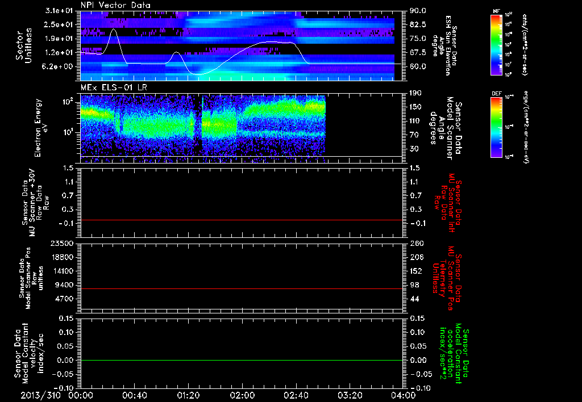The image size is (582, 402).
Task: Click the '1.9e+01' sector tick value
Action: [x=60, y=39]
